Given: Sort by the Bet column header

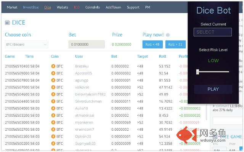Looking at the screenshot, I should pyautogui.click(x=114, y=56).
